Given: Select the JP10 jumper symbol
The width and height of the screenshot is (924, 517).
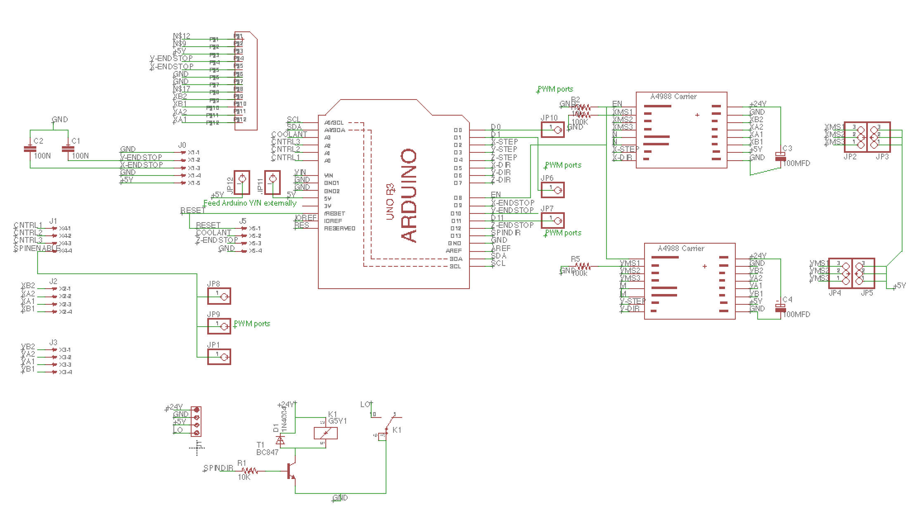Looking at the screenshot, I should point(552,130).
